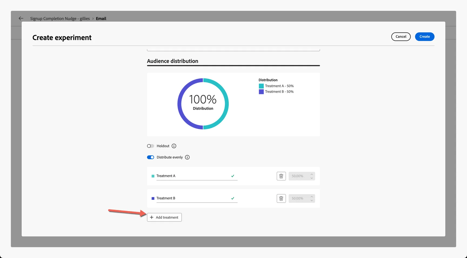
Task: Click the teal Treatment A donut segment
Action: 226,104
